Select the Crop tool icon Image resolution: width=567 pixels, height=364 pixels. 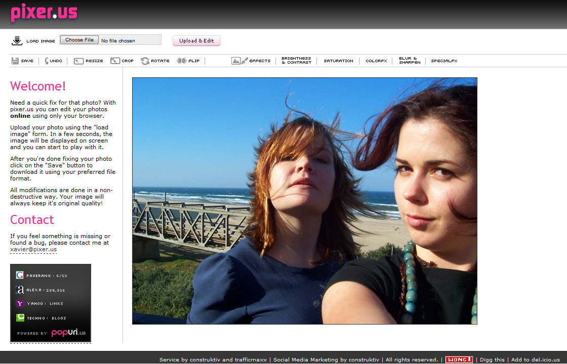115,61
